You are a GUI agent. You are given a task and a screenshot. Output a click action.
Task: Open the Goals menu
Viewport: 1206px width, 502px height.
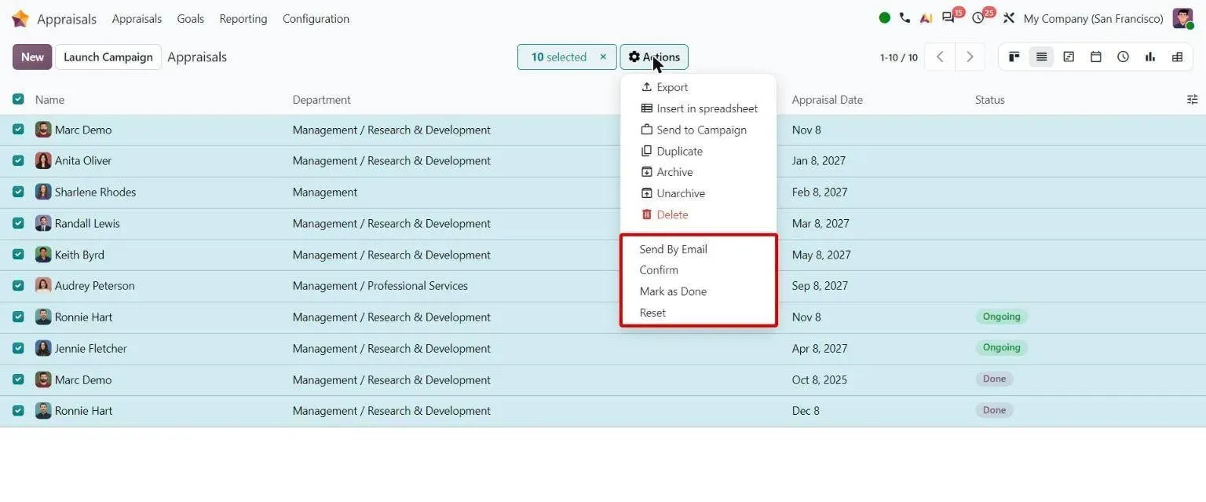(x=191, y=18)
